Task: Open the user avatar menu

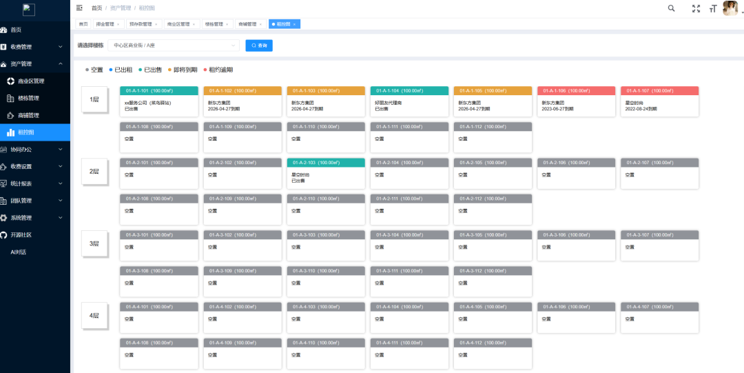Action: coord(730,8)
